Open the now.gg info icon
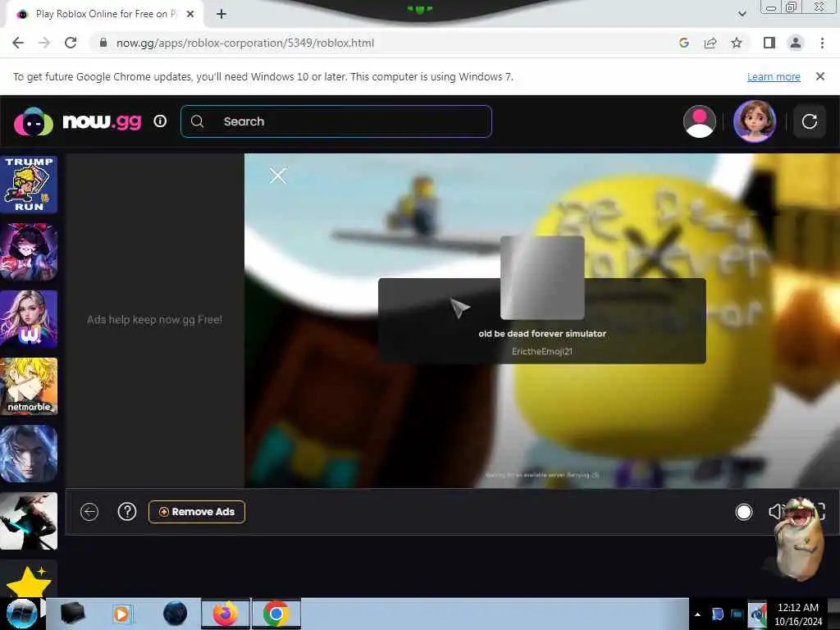The height and width of the screenshot is (630, 840). (x=160, y=121)
